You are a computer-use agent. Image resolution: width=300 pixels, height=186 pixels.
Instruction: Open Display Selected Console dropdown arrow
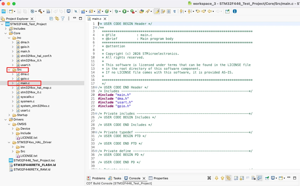[x=276, y=178]
